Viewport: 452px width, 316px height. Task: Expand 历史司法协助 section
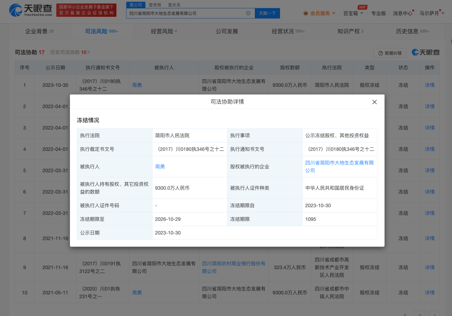pyautogui.click(x=69, y=52)
